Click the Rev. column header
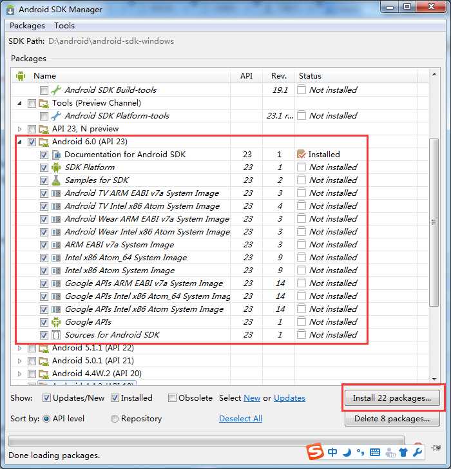Viewport: 451px width, 469px height. pos(279,76)
